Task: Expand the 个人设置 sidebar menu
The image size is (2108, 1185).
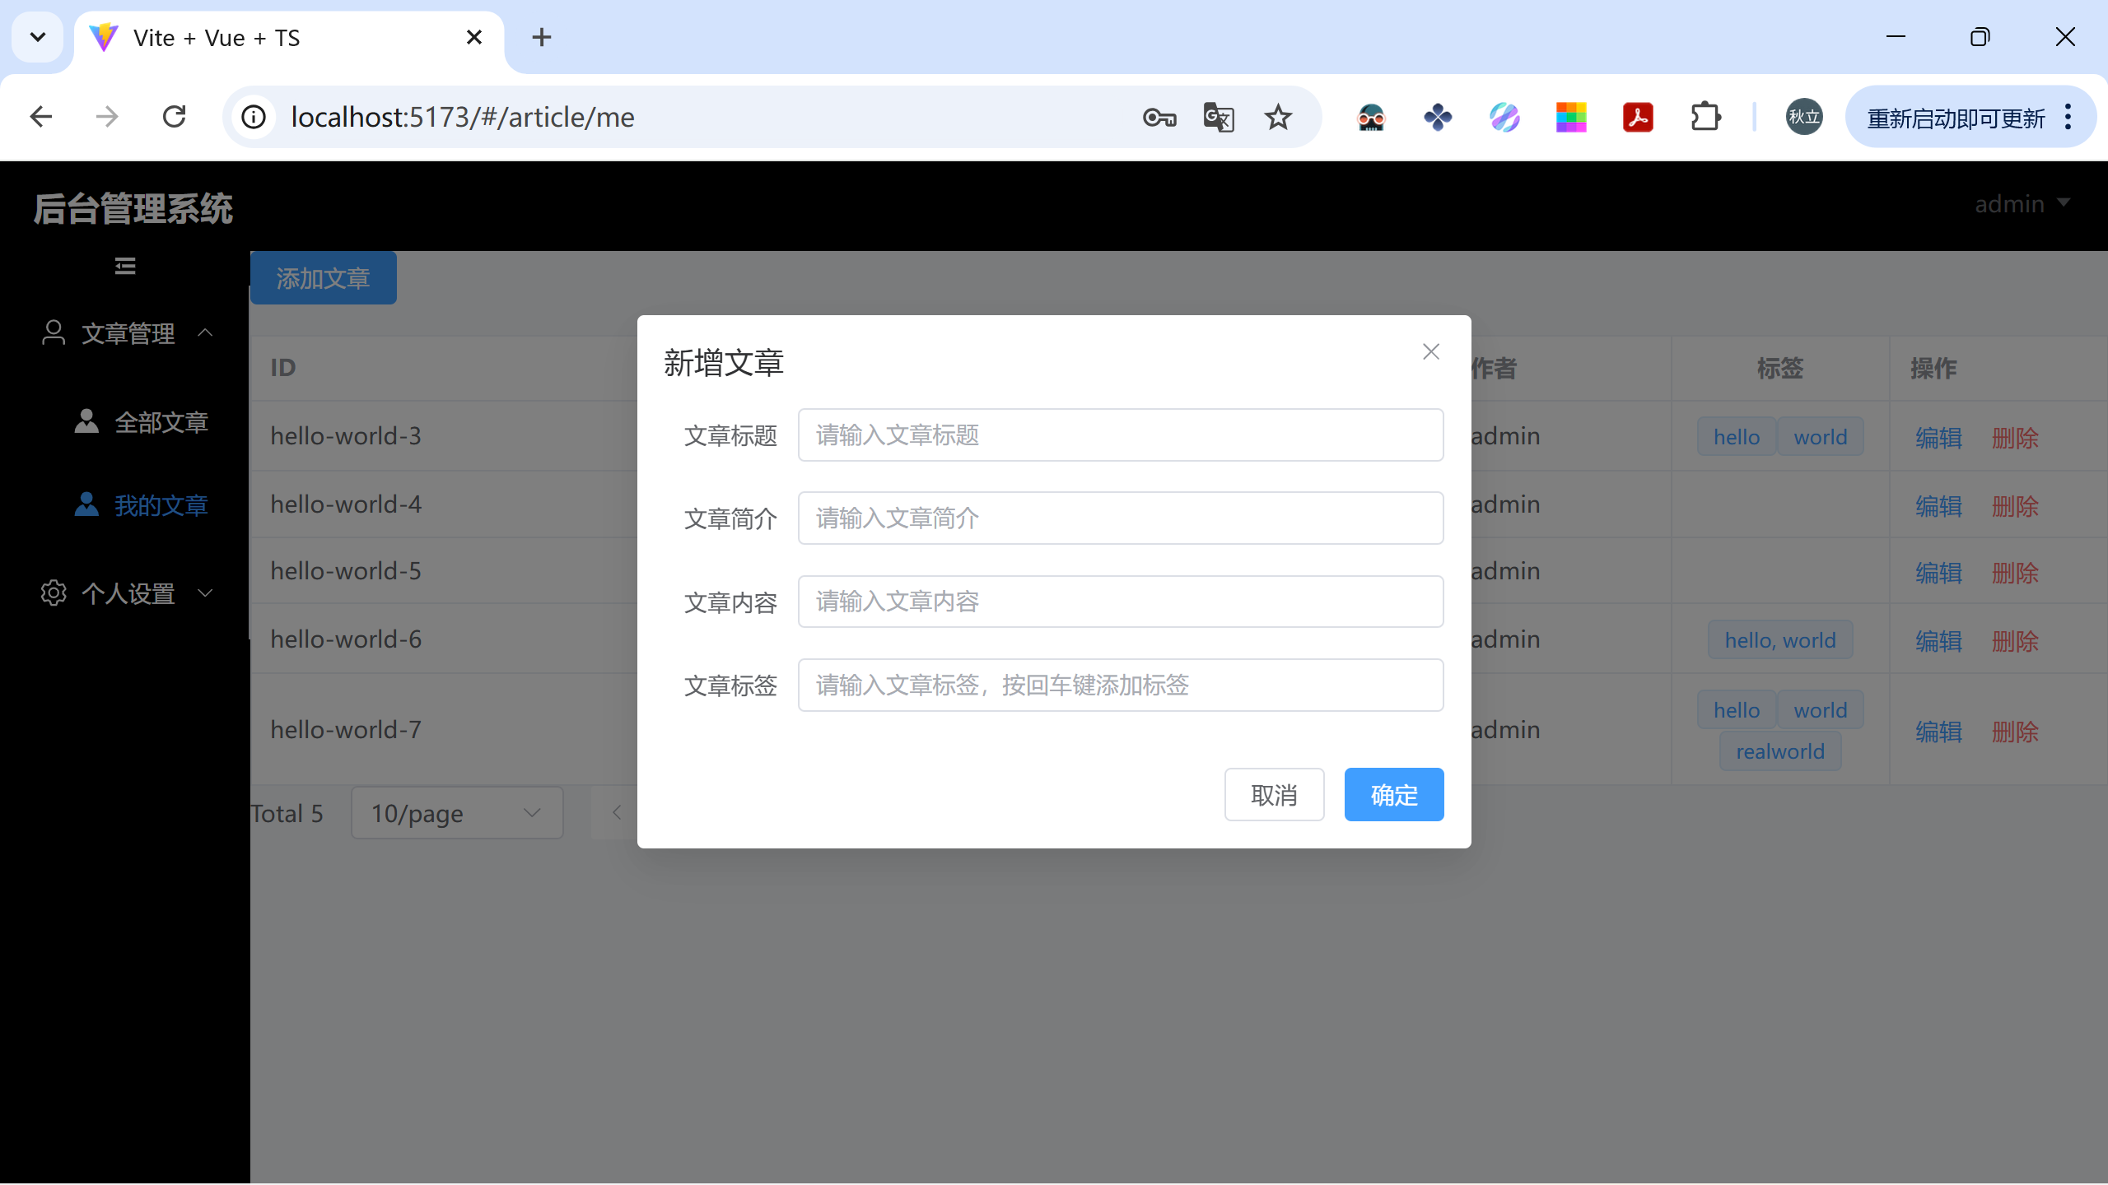Action: coord(128,592)
